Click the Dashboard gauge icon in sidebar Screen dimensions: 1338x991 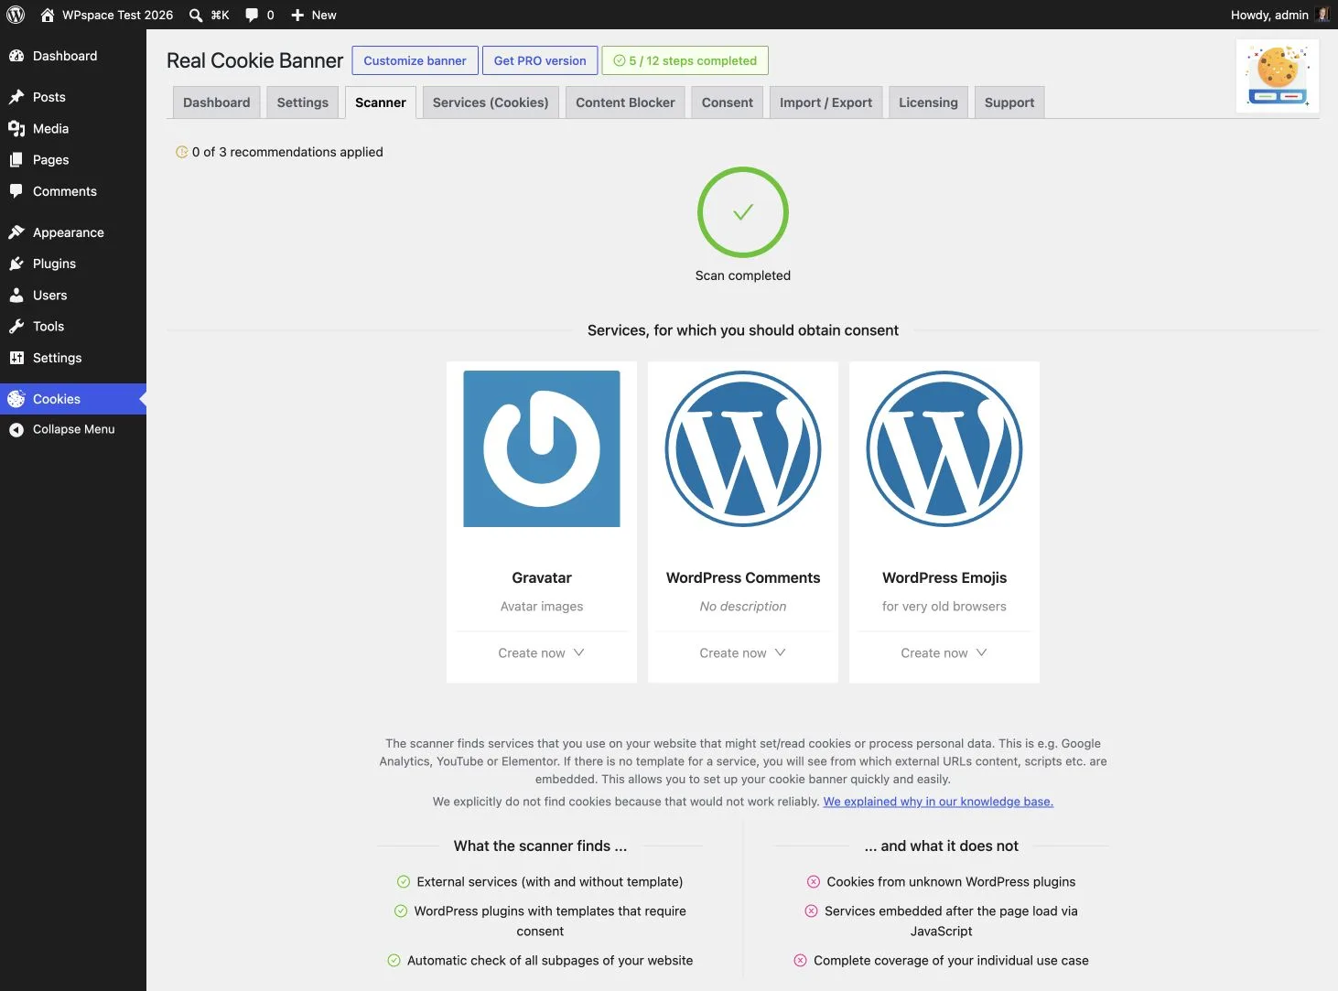pos(16,56)
